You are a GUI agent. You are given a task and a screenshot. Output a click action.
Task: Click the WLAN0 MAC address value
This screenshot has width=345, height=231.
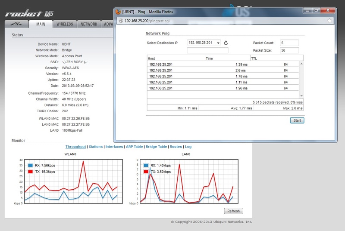click(76, 118)
